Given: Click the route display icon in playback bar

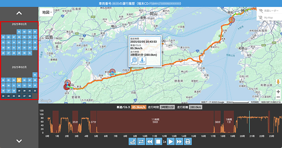Looking at the screenshot, I should click(133, 142).
